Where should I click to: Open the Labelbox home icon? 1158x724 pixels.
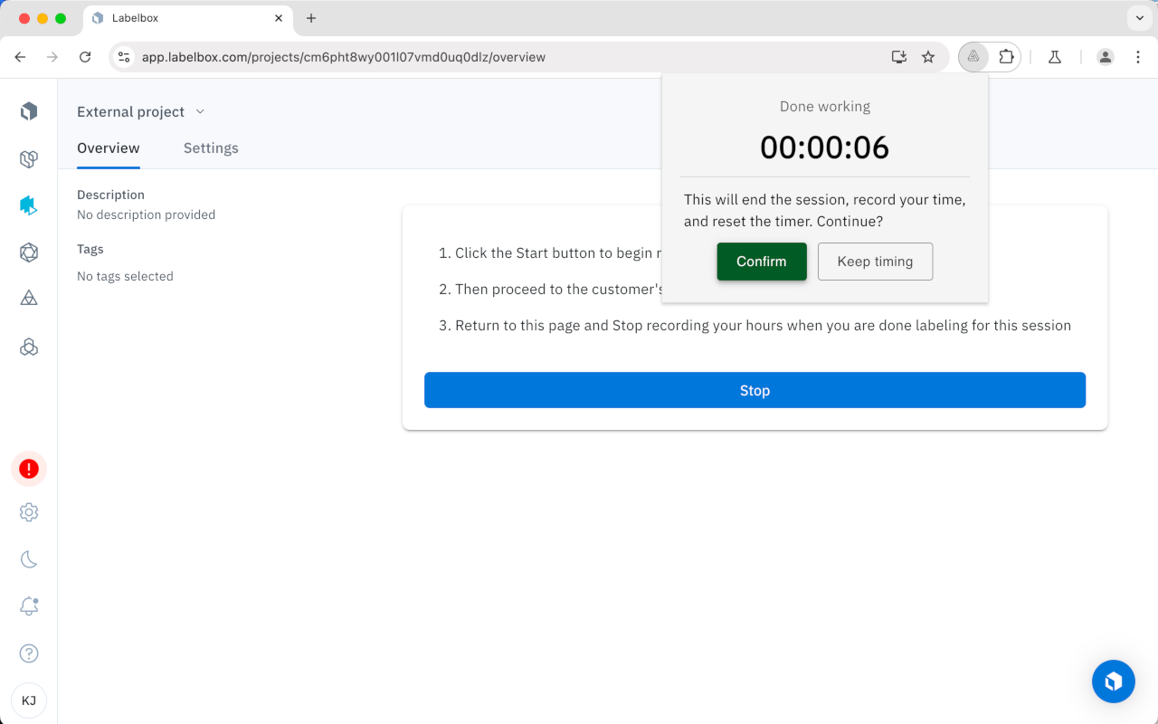pyautogui.click(x=28, y=110)
